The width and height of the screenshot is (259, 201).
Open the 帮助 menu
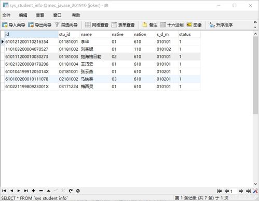click(x=76, y=16)
